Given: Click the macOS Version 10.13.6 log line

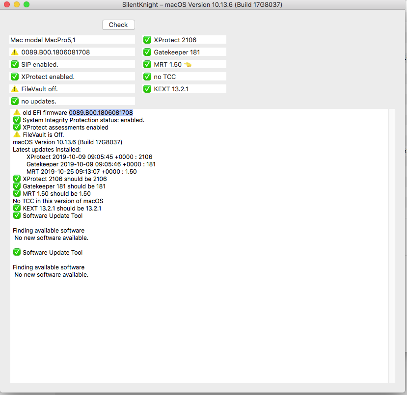Looking at the screenshot, I should pyautogui.click(x=67, y=142).
